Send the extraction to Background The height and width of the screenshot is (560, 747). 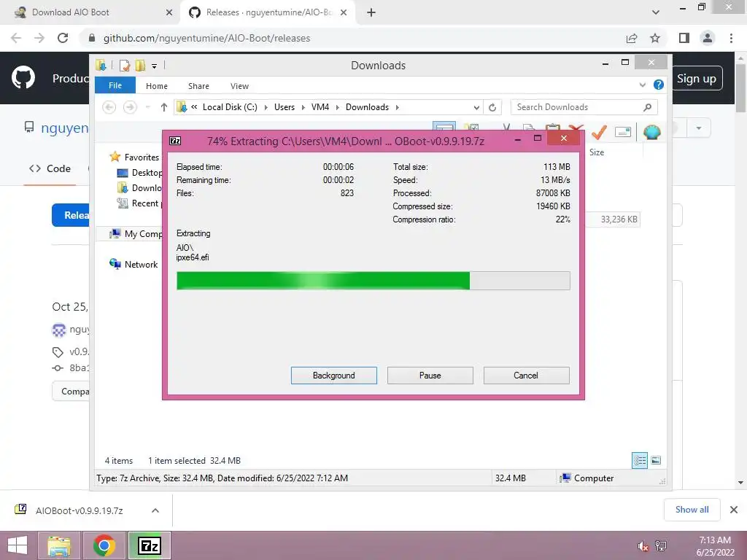point(334,376)
